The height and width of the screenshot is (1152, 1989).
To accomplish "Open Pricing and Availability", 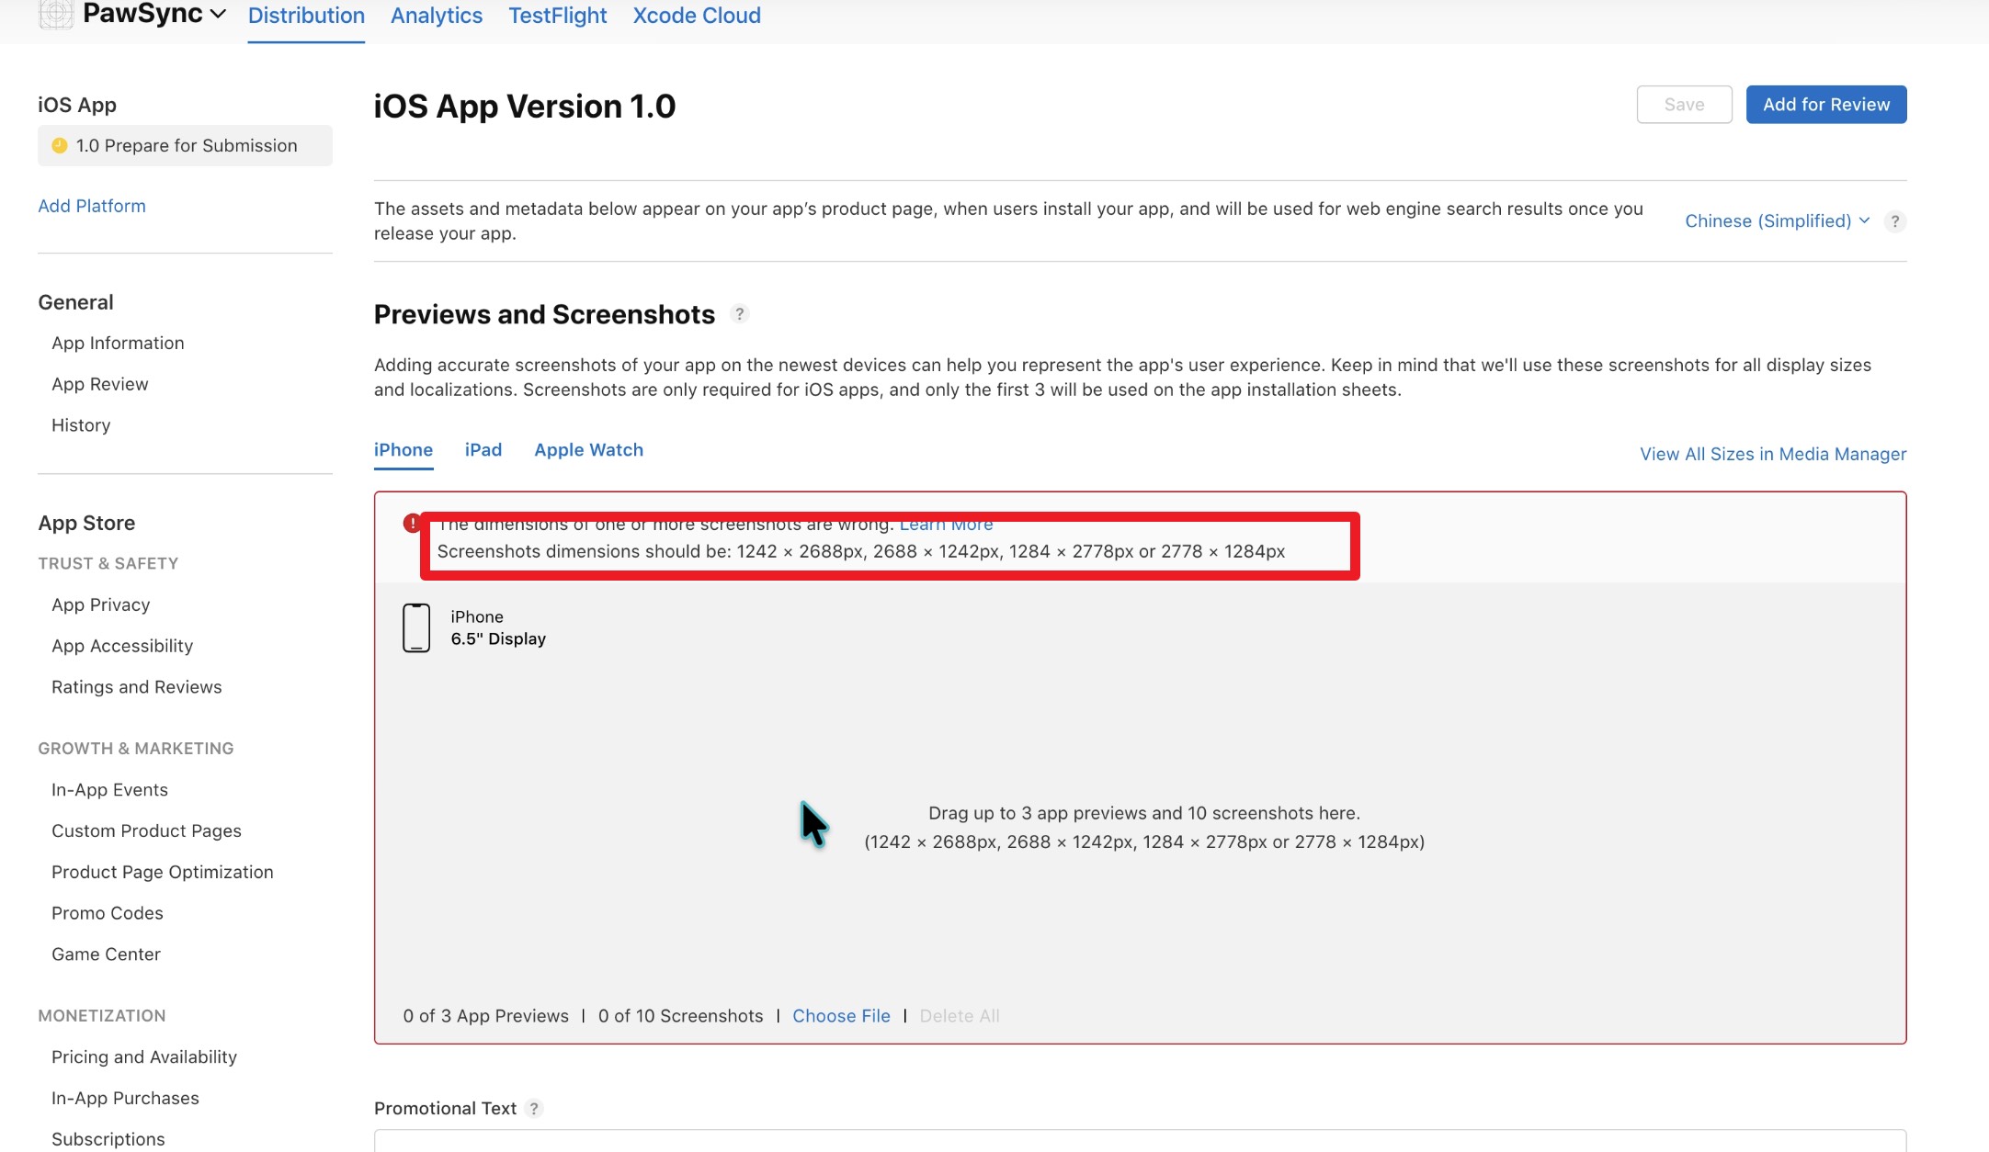I will pyautogui.click(x=144, y=1057).
